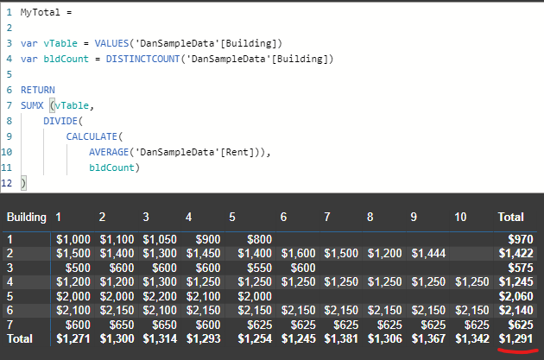This screenshot has width=544, height=360.
Task: Click column header 10
Action: pyautogui.click(x=460, y=217)
